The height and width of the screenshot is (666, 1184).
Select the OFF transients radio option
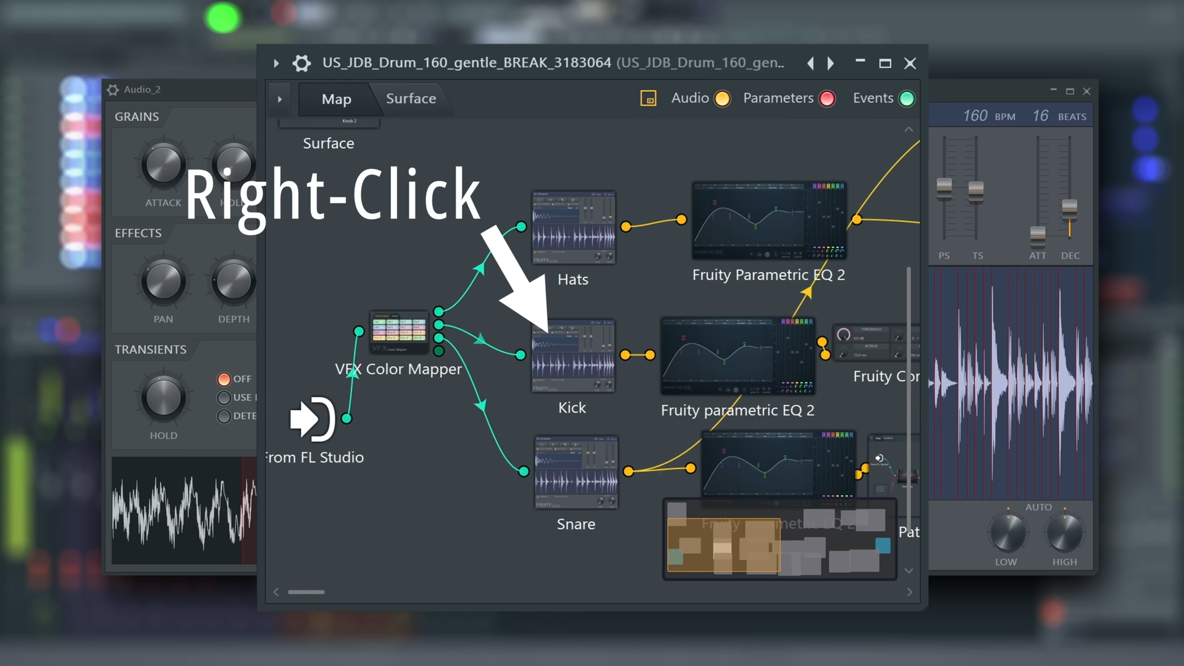click(x=224, y=379)
